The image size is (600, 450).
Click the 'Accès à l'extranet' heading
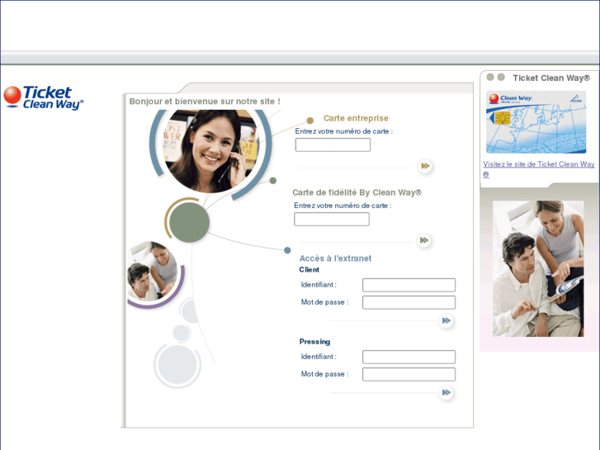335,258
